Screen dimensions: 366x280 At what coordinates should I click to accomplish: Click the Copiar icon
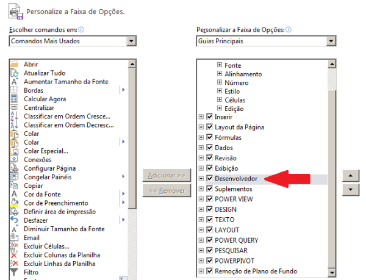coord(14,185)
